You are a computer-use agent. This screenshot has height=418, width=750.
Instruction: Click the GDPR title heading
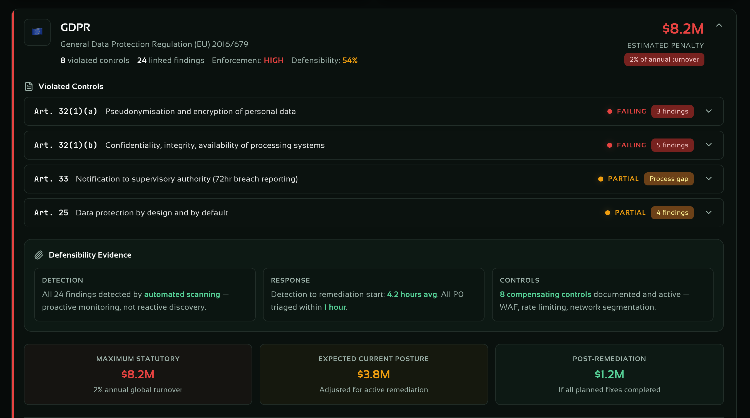coord(75,27)
